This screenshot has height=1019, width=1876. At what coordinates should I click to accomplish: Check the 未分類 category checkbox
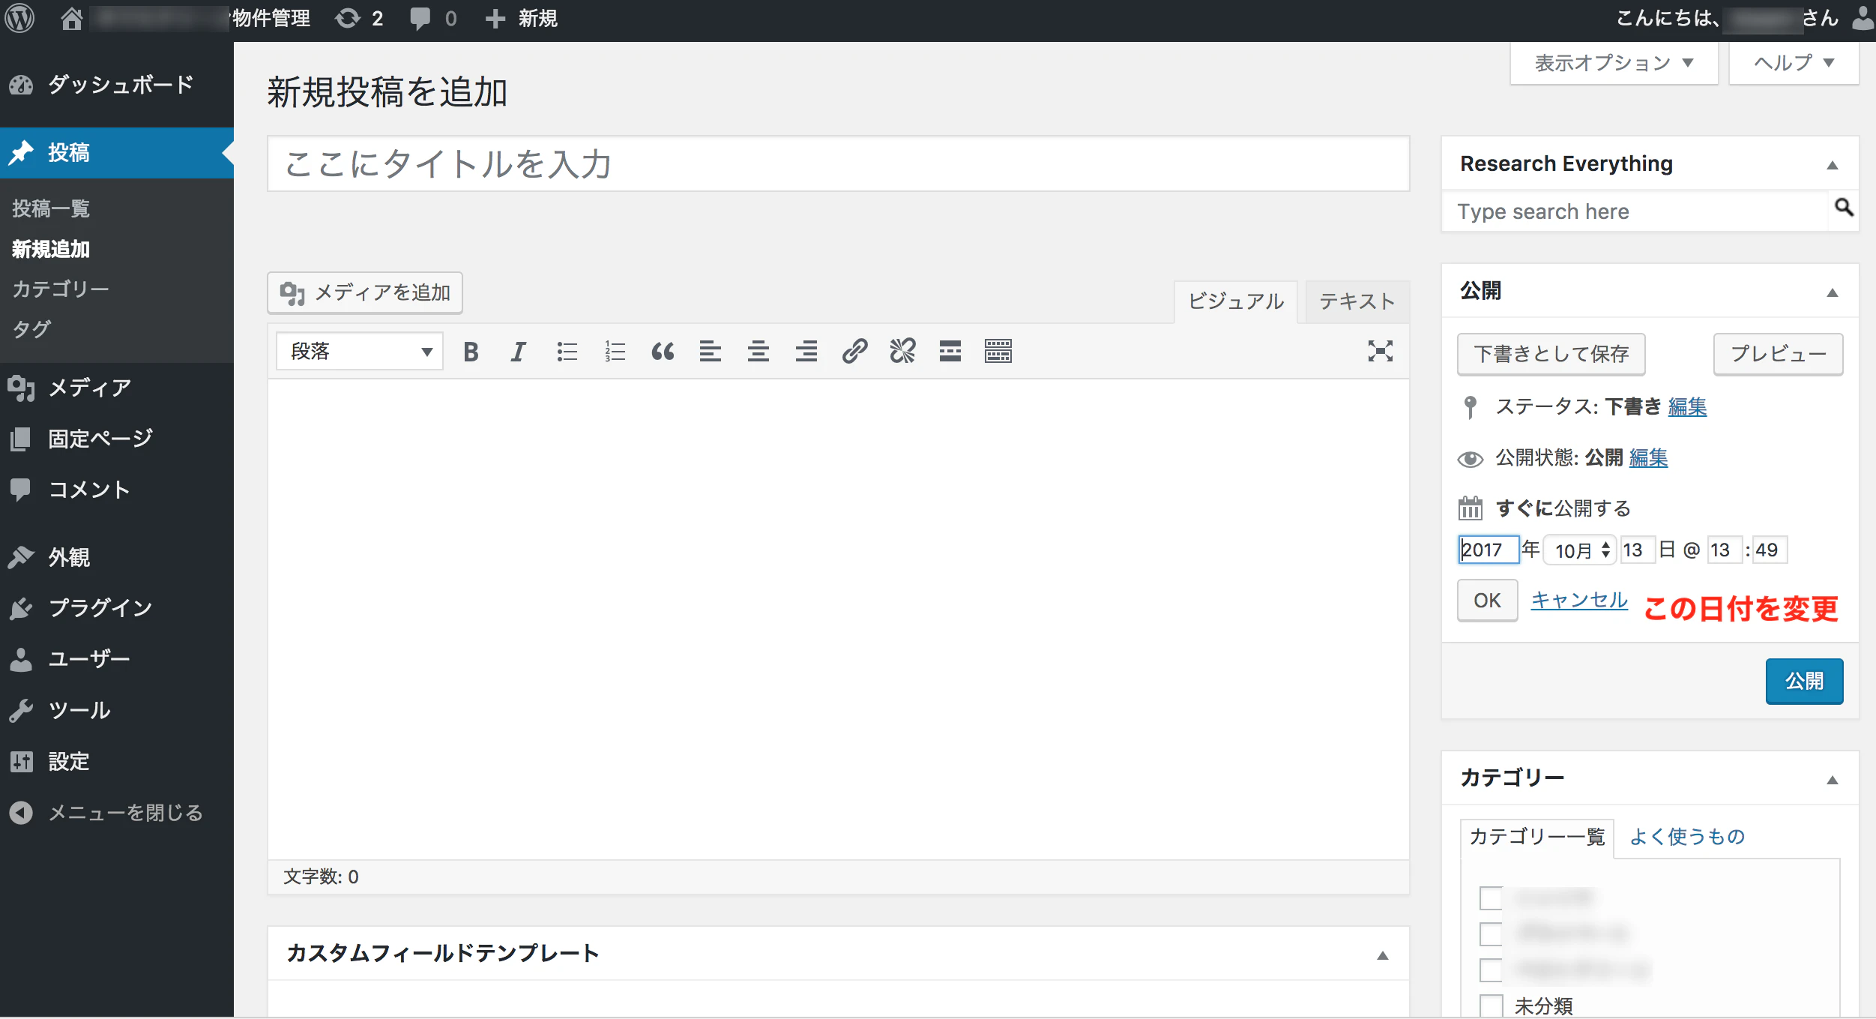click(1491, 1005)
